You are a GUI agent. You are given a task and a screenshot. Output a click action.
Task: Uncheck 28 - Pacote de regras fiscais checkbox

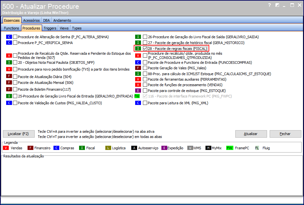(145, 49)
